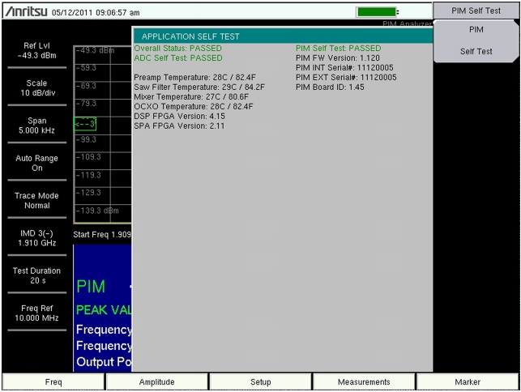
Task: Click the -139.3 dBm graph axis label
Action: click(97, 211)
